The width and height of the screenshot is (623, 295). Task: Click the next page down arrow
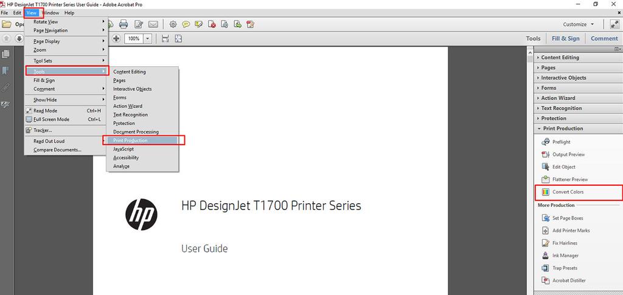click(19, 38)
